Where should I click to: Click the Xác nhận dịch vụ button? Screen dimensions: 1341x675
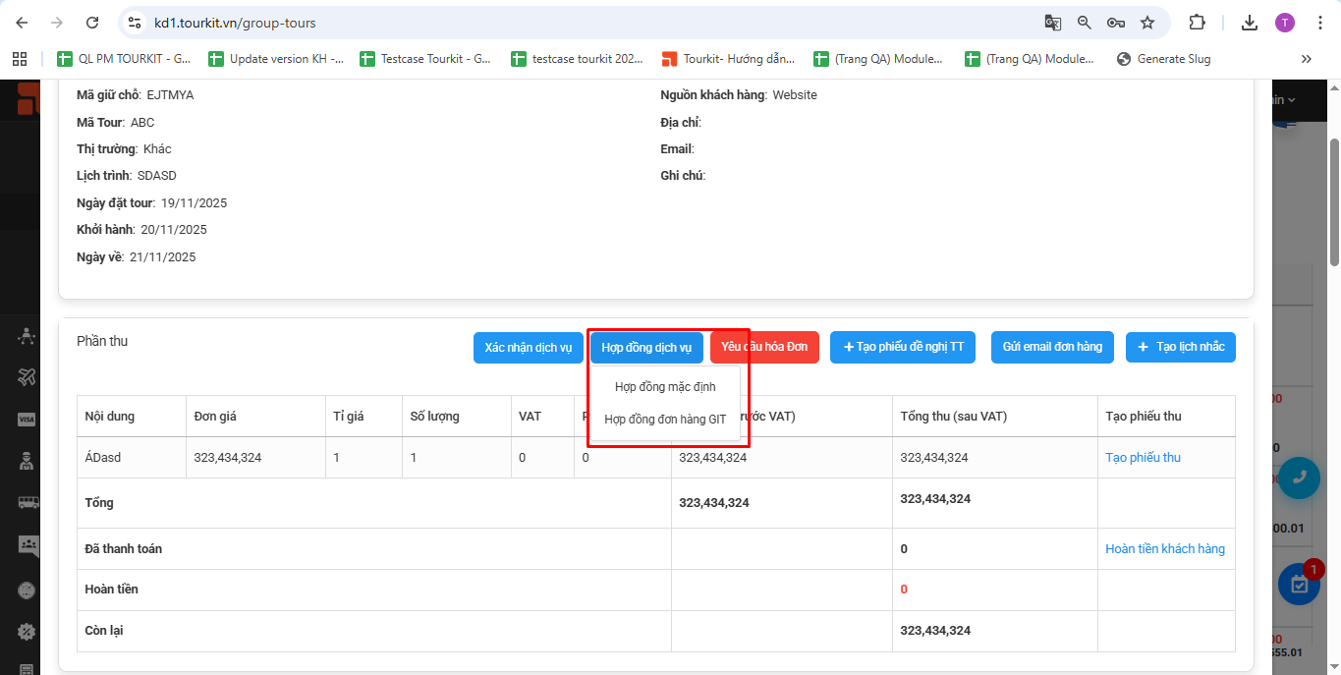point(528,348)
